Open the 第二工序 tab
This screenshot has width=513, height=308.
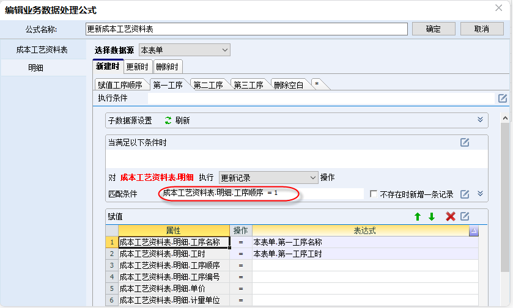tap(208, 85)
